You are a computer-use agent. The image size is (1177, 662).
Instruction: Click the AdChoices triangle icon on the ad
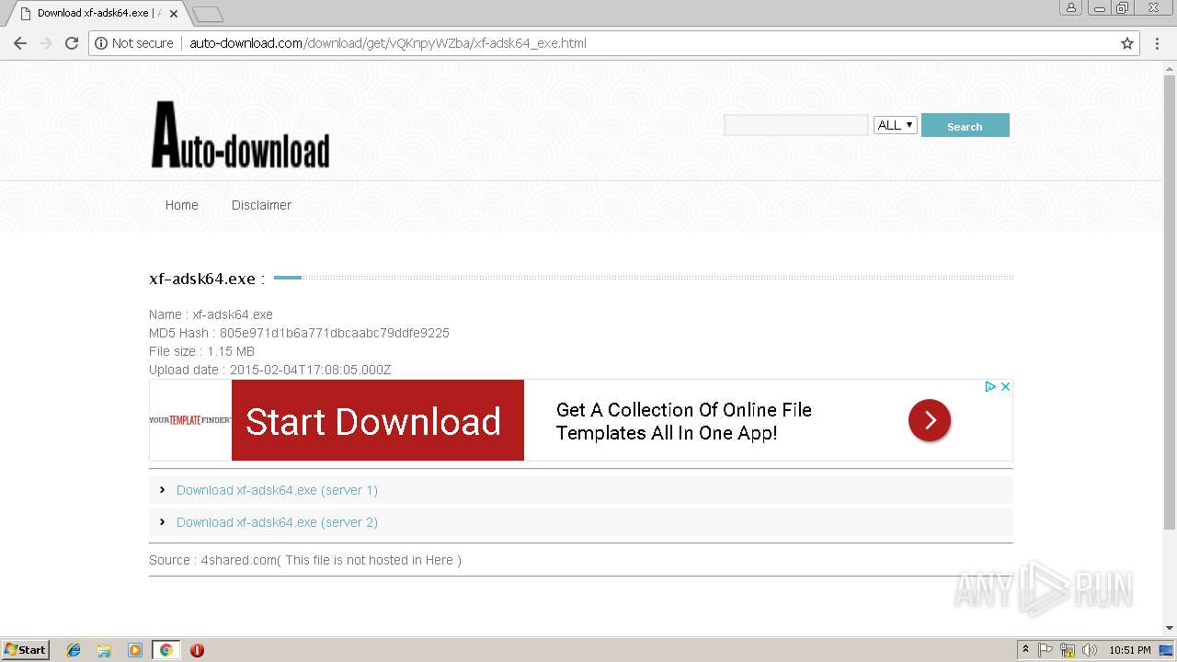point(991,387)
